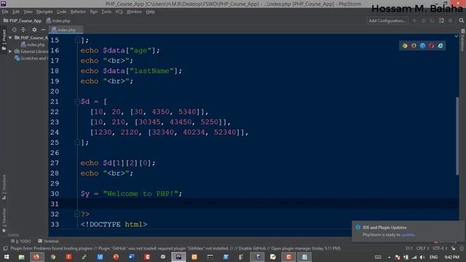This screenshot has width=466, height=262.
Task: Open Project panel settings gear
Action: (34, 30)
